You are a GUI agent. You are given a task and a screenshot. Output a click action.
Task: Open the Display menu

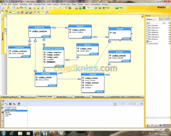(x=80, y=4)
